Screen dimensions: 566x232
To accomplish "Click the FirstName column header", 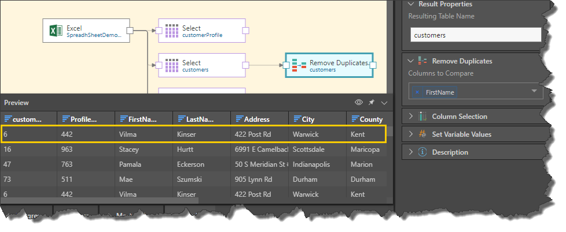I will [x=143, y=119].
